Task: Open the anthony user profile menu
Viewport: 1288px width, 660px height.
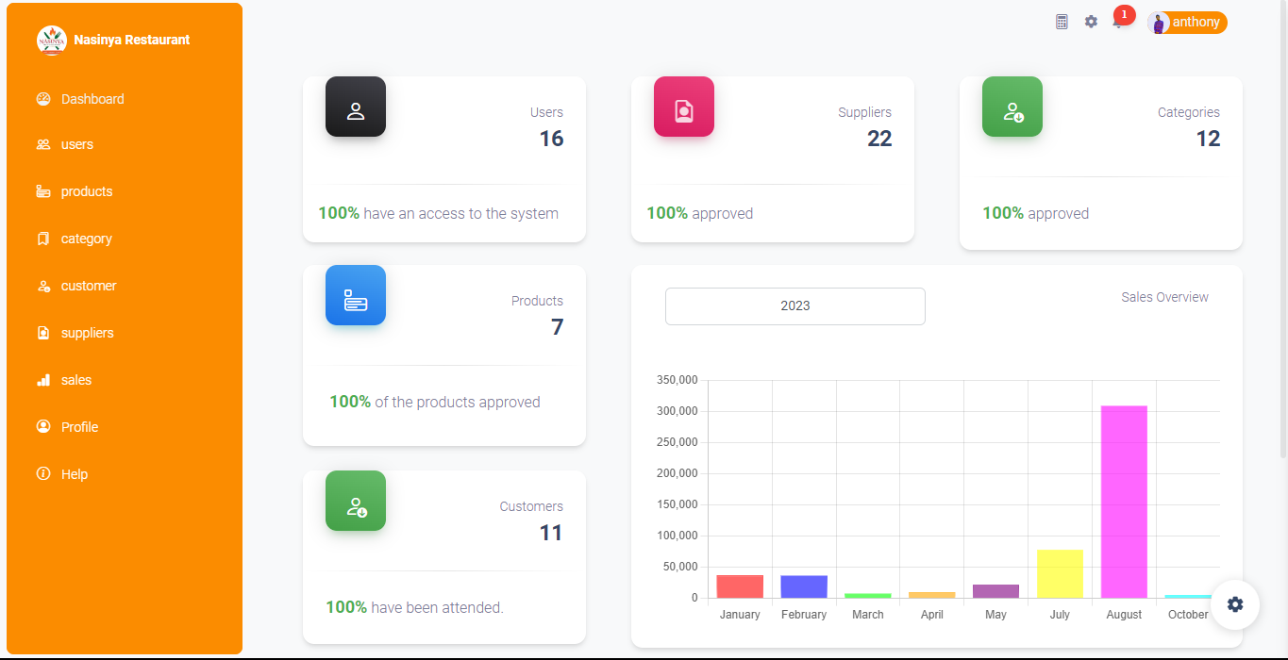Action: pyautogui.click(x=1187, y=23)
